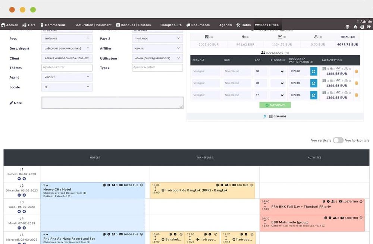This screenshot has height=244, width=373.
Task: Click the plus icon under Samedi 04-02-2023
Action: click(x=24, y=179)
